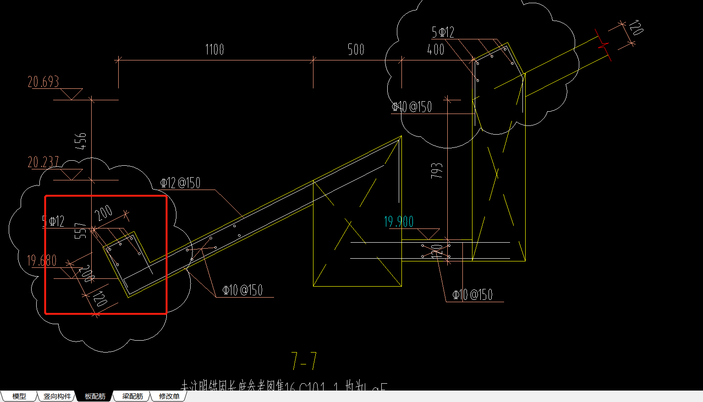This screenshot has height=402, width=703.
Task: Select the rotated 208 dimension text
Action: click(88, 274)
